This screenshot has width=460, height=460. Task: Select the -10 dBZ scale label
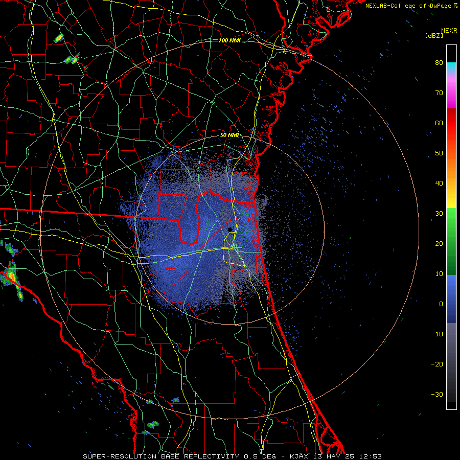tap(437, 334)
